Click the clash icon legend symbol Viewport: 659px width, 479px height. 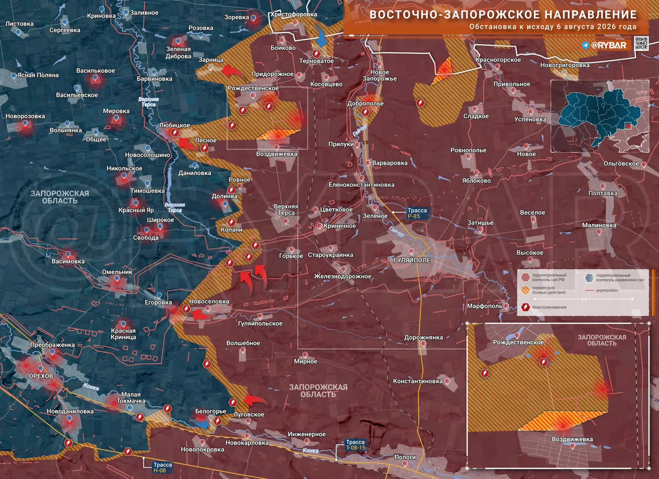point(525,307)
